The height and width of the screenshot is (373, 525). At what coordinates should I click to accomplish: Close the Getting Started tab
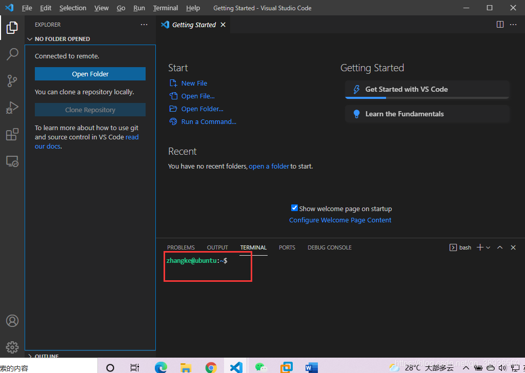tap(223, 25)
